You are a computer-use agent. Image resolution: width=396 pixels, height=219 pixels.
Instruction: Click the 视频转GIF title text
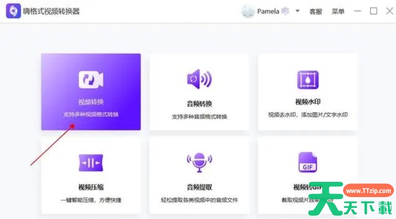click(307, 187)
